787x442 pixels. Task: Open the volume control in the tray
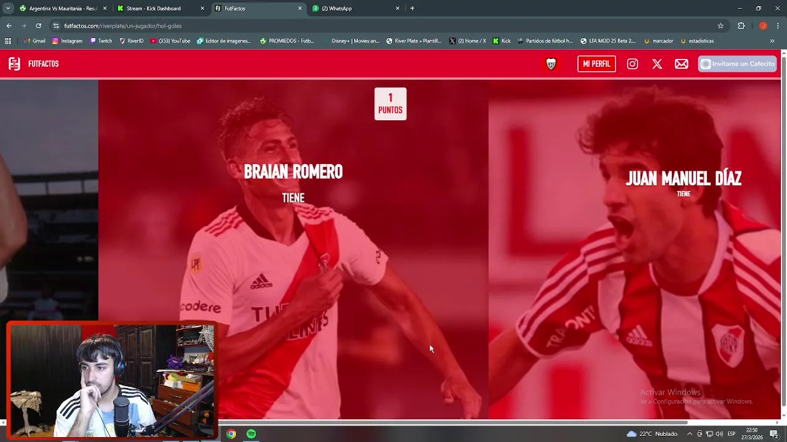[719, 434]
